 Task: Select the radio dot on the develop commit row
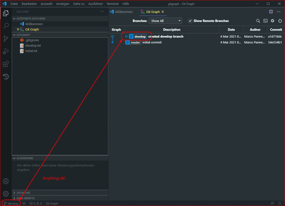coord(126,36)
